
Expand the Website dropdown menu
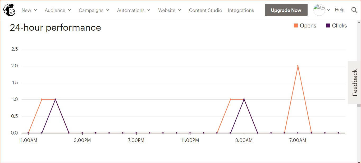point(170,10)
